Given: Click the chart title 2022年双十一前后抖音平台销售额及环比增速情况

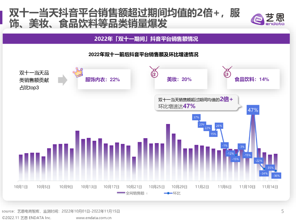Looking at the screenshot, I should tap(143, 55).
